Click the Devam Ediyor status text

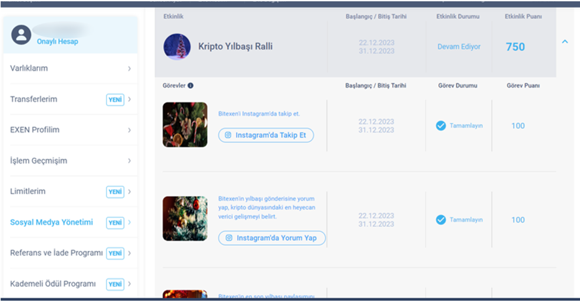pos(459,46)
